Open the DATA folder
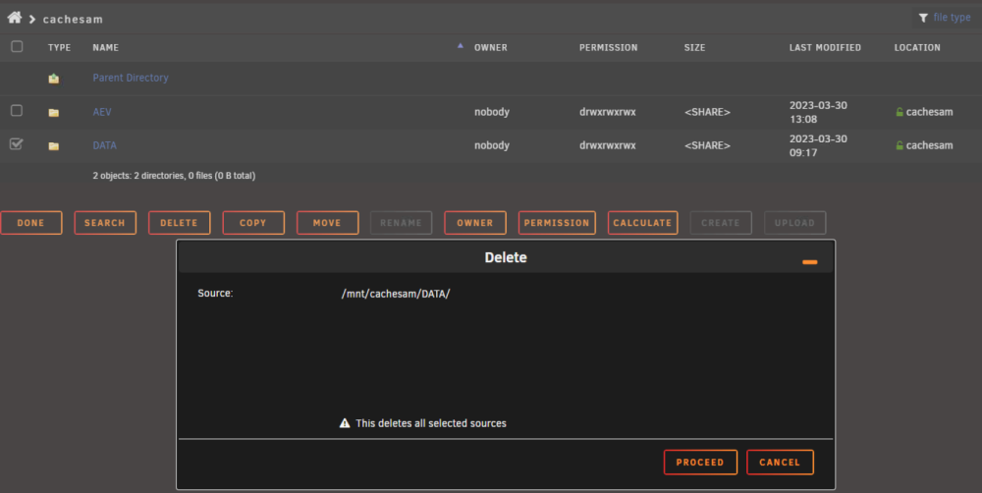The height and width of the screenshot is (493, 982). (x=105, y=145)
